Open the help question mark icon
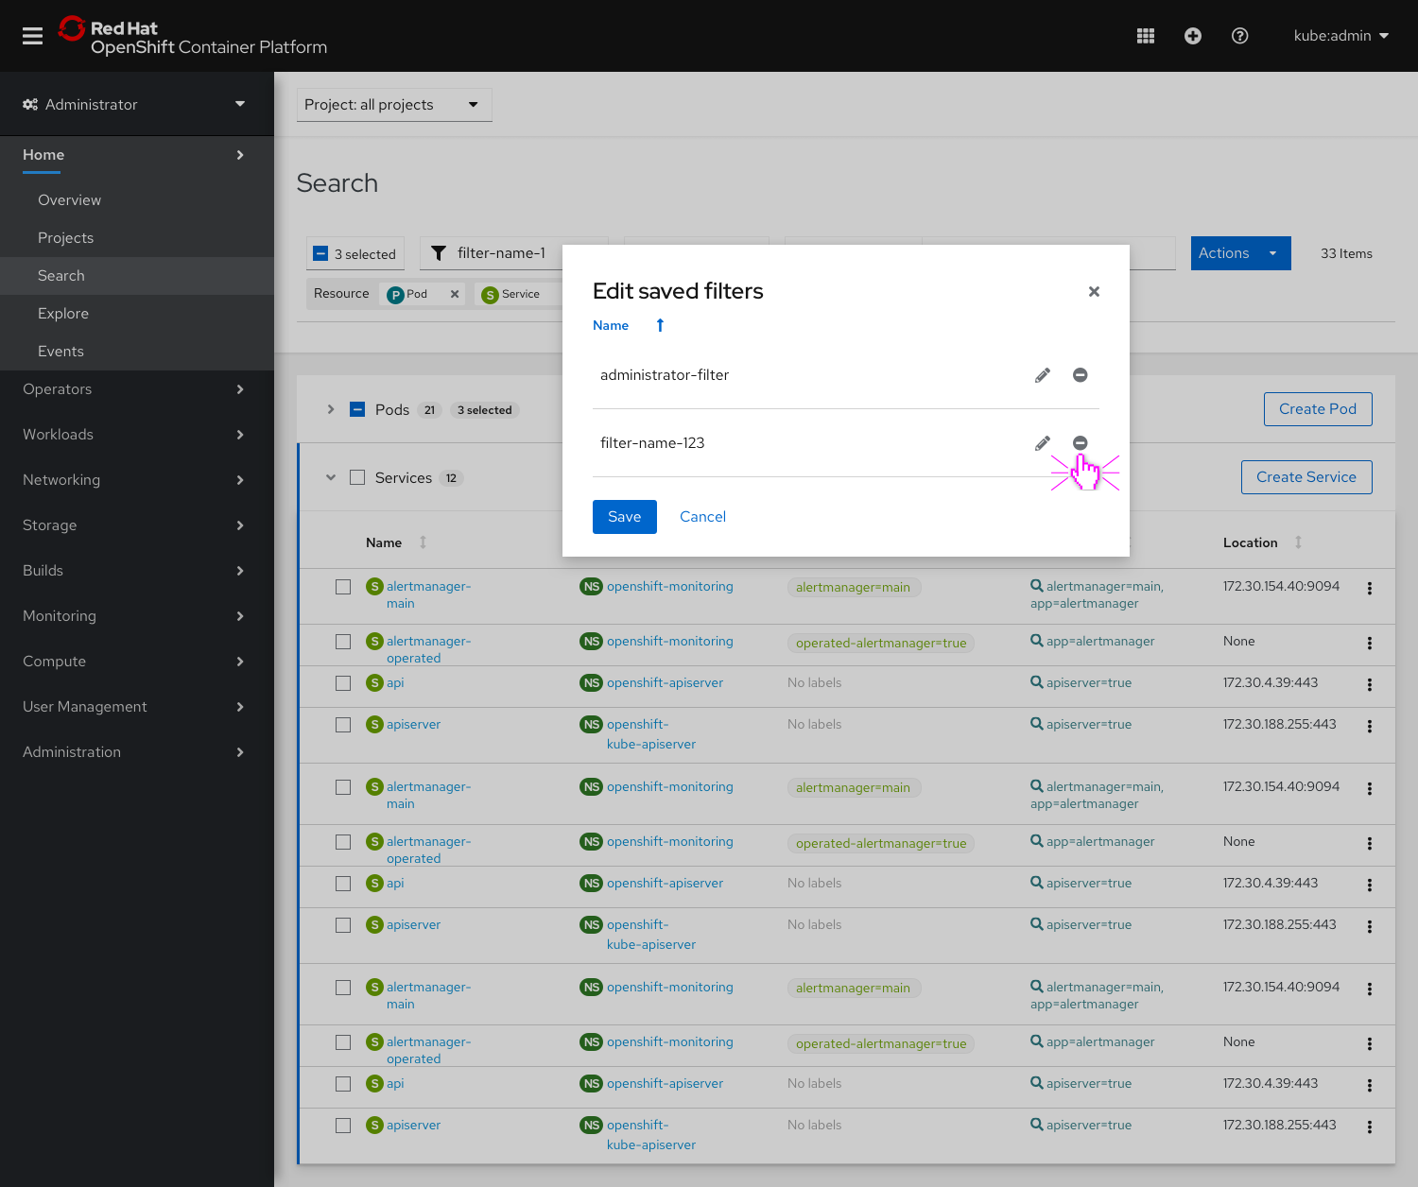Viewport: 1418px width, 1187px height. click(x=1240, y=36)
